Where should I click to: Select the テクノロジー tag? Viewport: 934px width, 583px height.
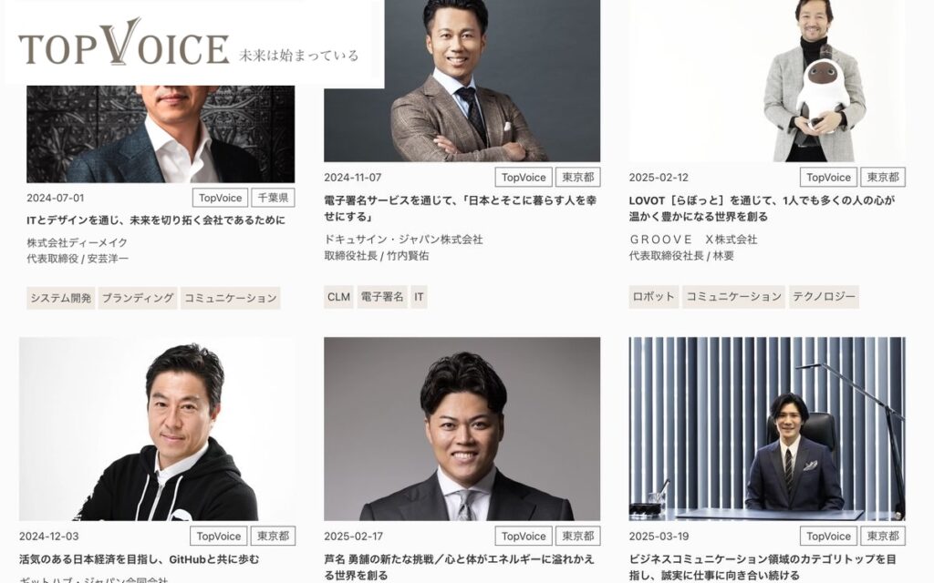pos(824,297)
